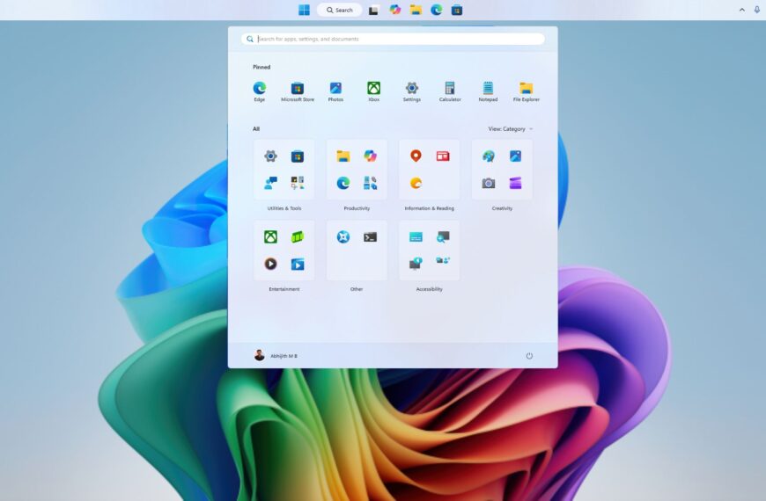Click the "All" section heading
766x501 pixels.
(256, 129)
